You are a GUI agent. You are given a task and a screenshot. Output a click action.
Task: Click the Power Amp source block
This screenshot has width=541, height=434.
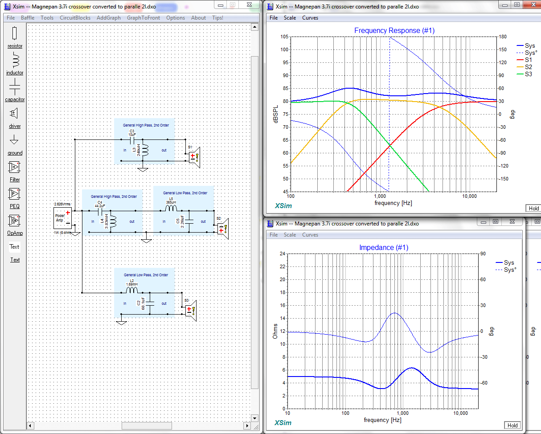pyautogui.click(x=62, y=218)
